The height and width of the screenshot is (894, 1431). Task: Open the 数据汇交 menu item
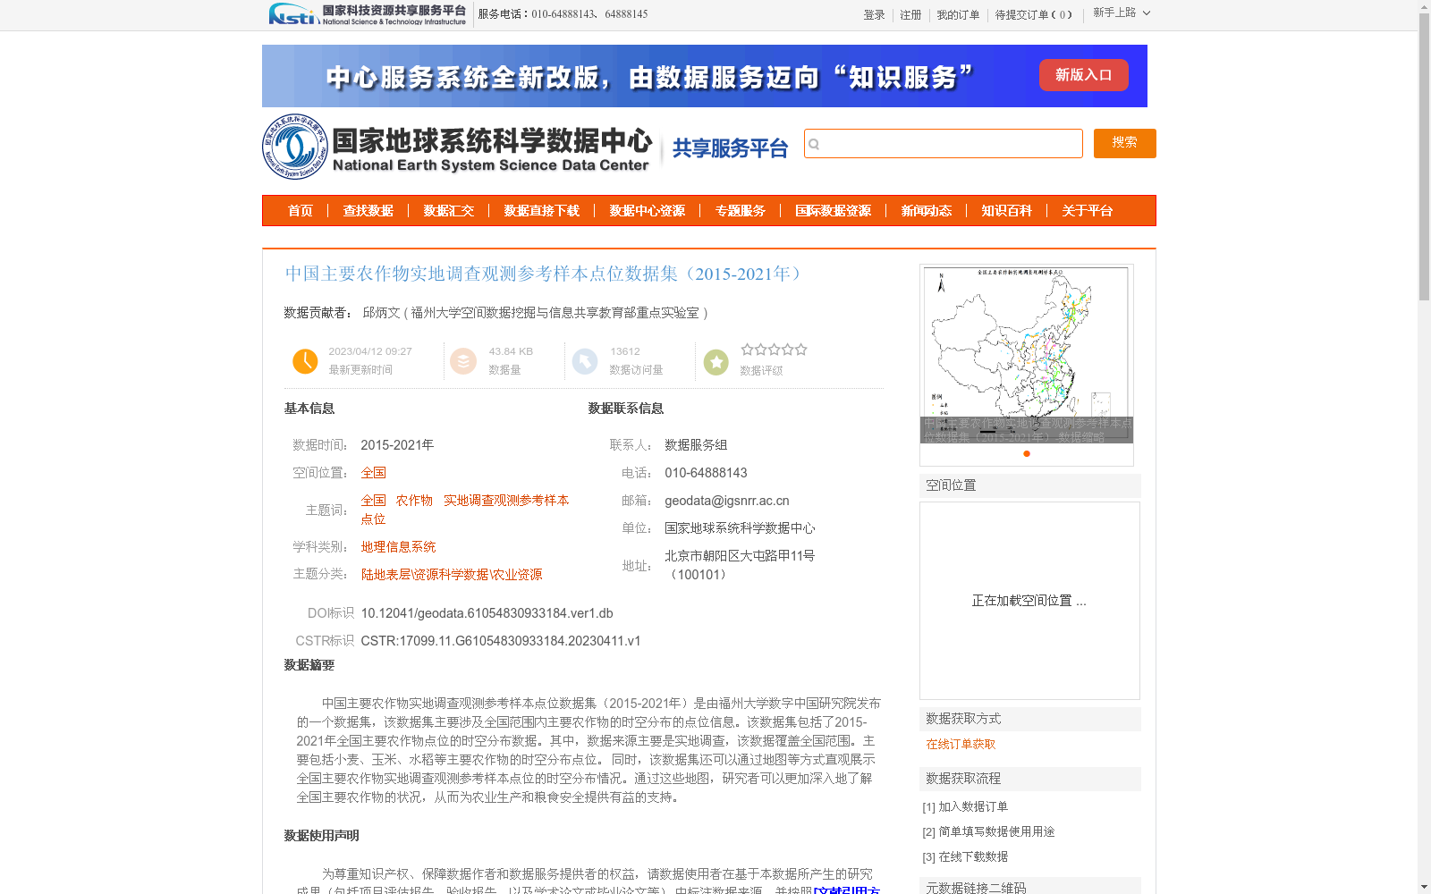449,211
